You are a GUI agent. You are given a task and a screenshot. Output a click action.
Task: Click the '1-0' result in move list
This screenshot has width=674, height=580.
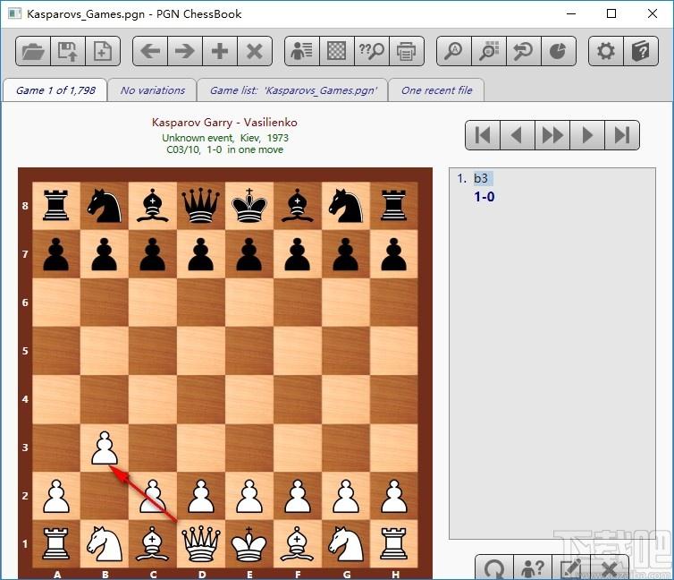[x=484, y=197]
